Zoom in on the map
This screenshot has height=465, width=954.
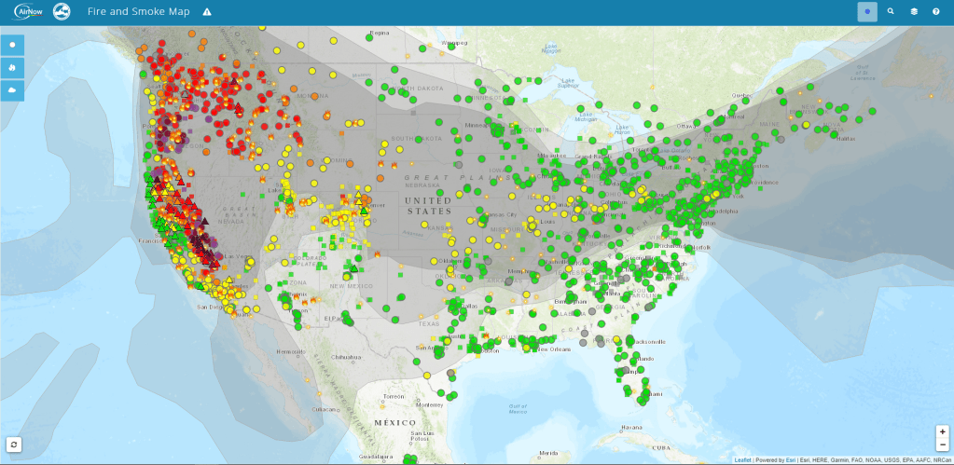click(942, 431)
